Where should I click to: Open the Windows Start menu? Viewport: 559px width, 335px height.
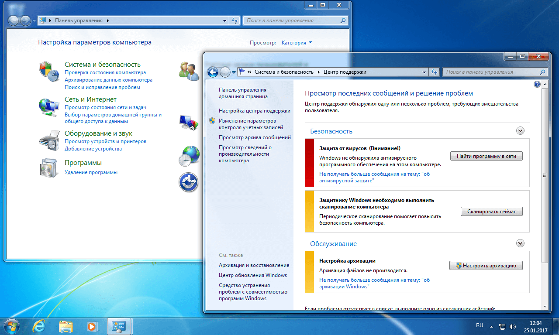tap(11, 326)
